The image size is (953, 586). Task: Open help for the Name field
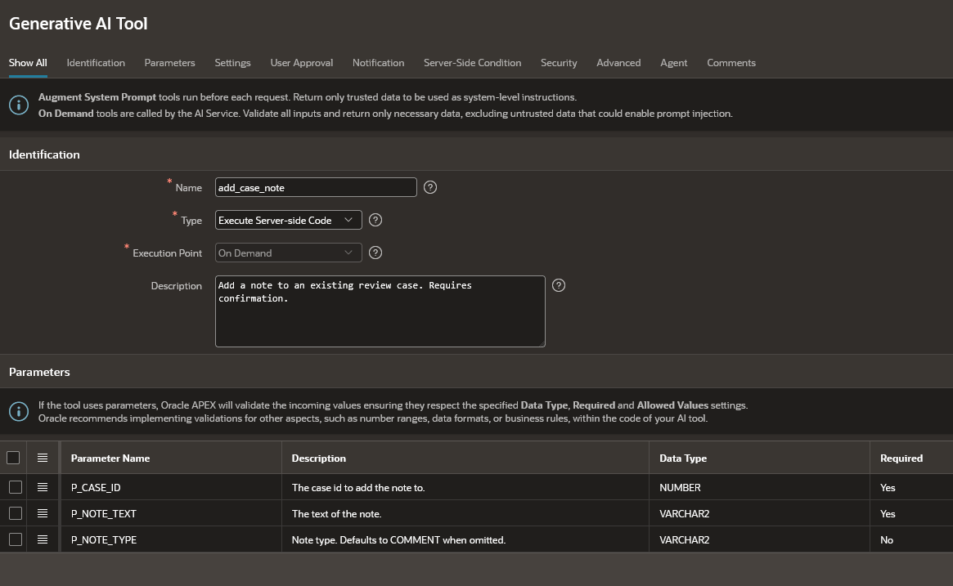coord(430,187)
